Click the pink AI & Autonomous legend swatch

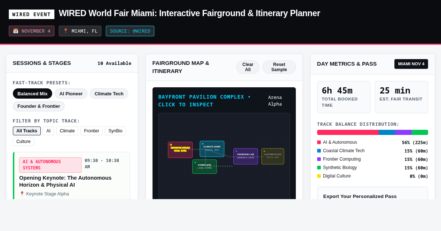(319, 142)
